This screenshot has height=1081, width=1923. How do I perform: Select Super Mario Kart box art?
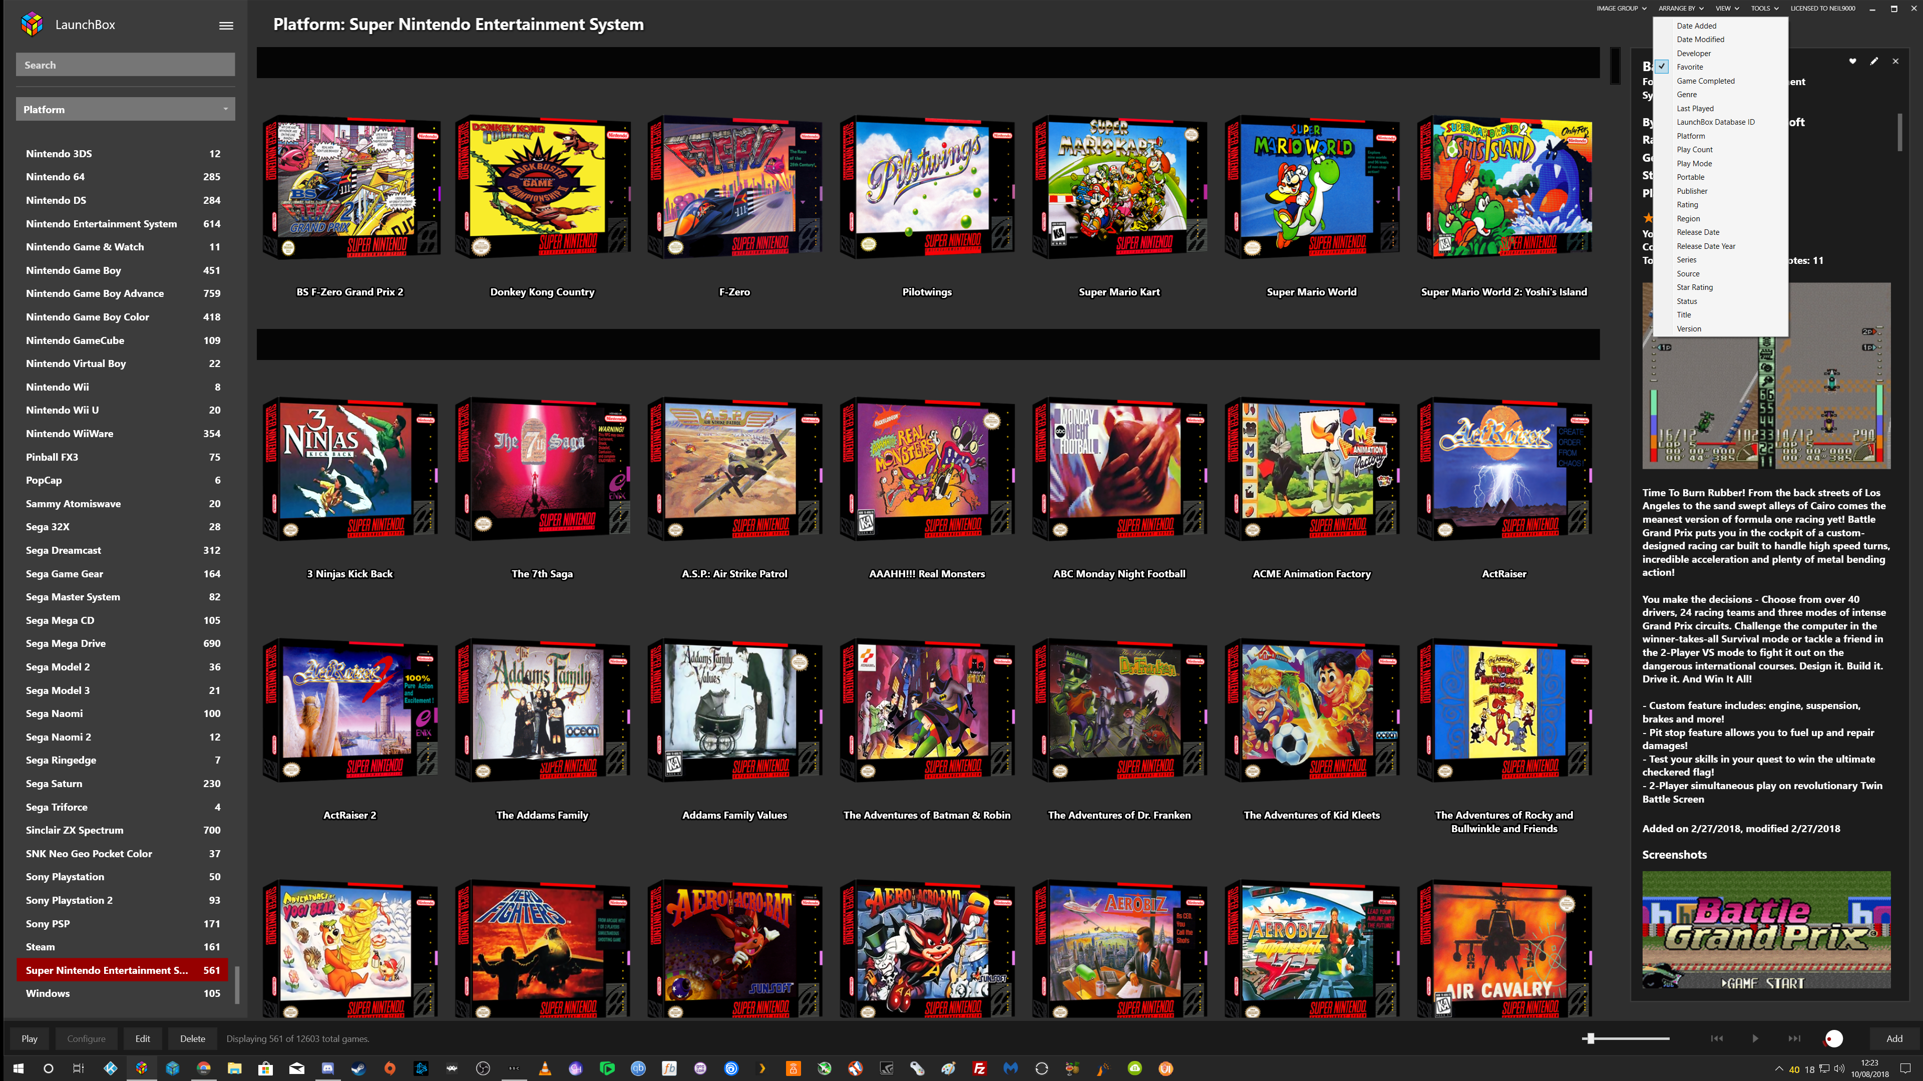[1119, 187]
